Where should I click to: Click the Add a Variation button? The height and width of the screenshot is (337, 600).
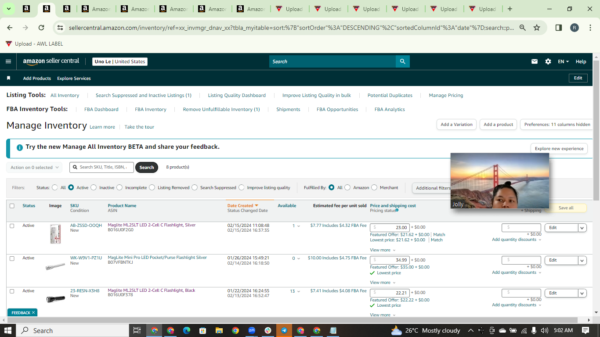click(457, 125)
